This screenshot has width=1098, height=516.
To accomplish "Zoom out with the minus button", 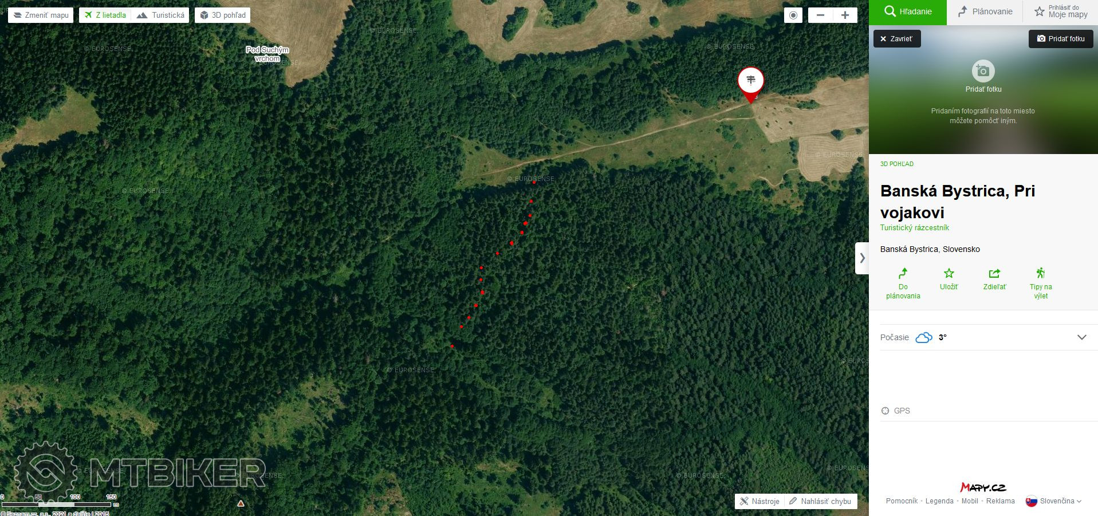I will (820, 15).
